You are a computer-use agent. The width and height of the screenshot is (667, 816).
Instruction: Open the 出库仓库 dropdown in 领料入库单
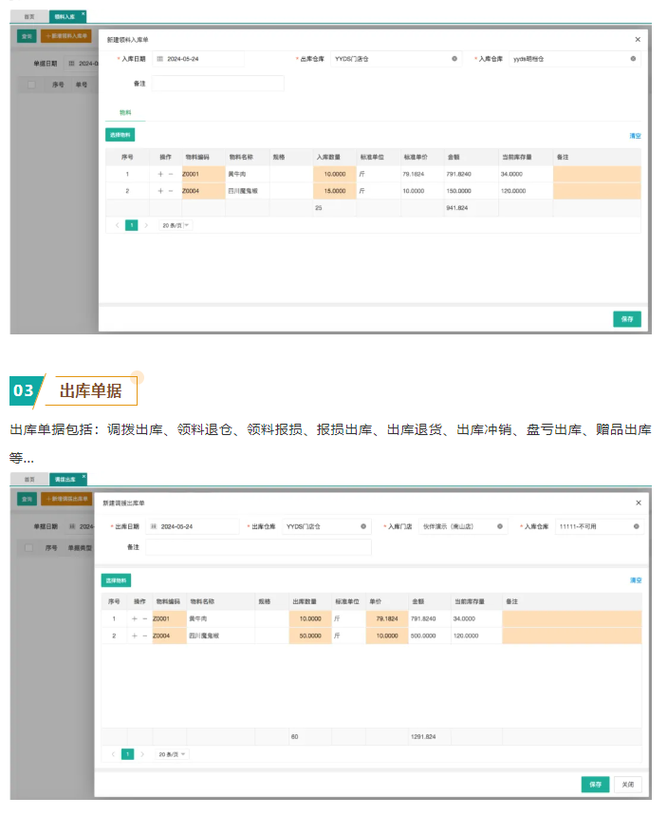point(396,59)
